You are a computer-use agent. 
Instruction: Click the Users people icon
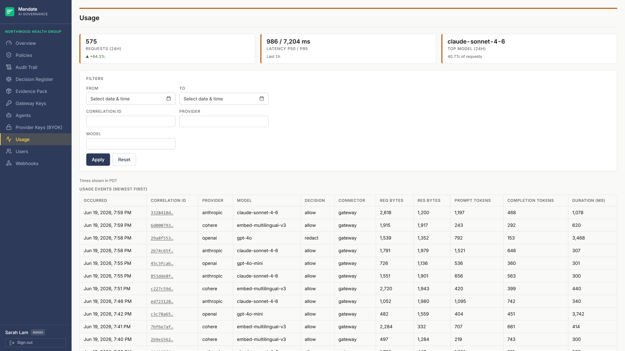pos(9,151)
